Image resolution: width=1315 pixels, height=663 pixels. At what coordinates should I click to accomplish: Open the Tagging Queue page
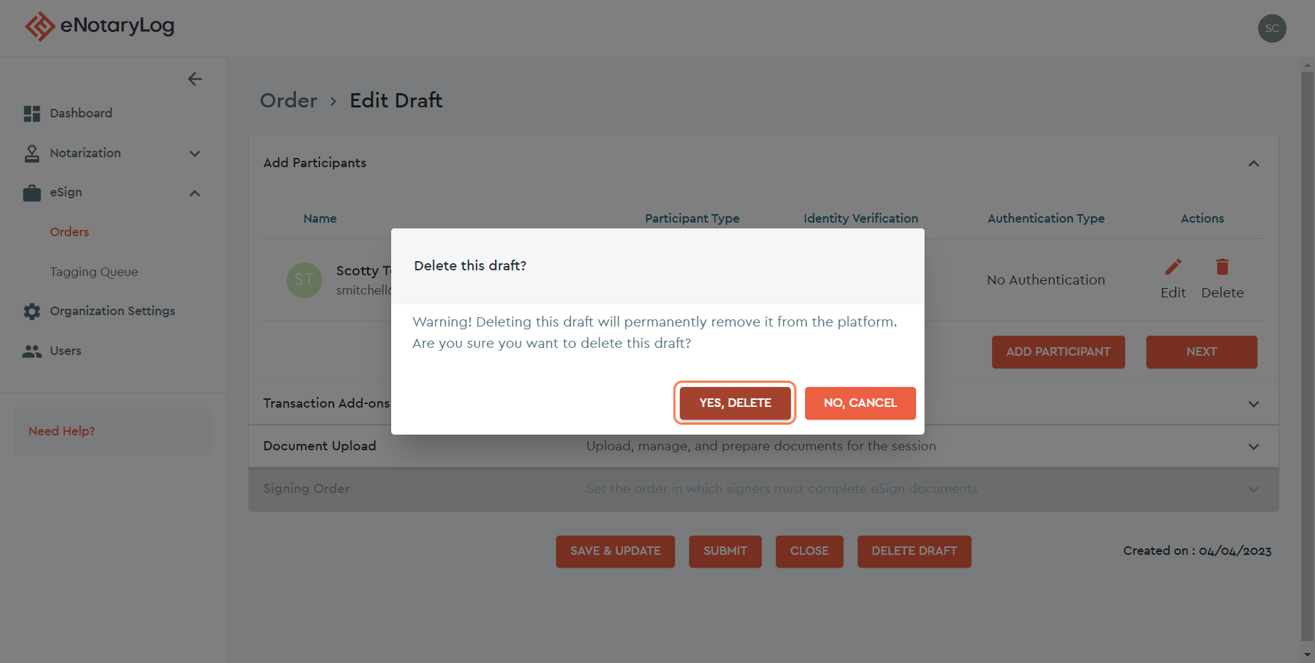(94, 272)
